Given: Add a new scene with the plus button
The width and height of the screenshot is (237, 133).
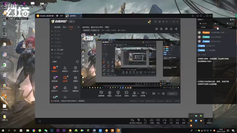Looking at the screenshot, I should click(79, 27).
